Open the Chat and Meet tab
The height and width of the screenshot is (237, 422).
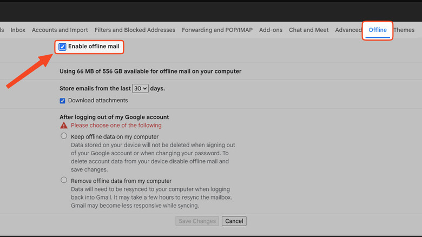308,30
